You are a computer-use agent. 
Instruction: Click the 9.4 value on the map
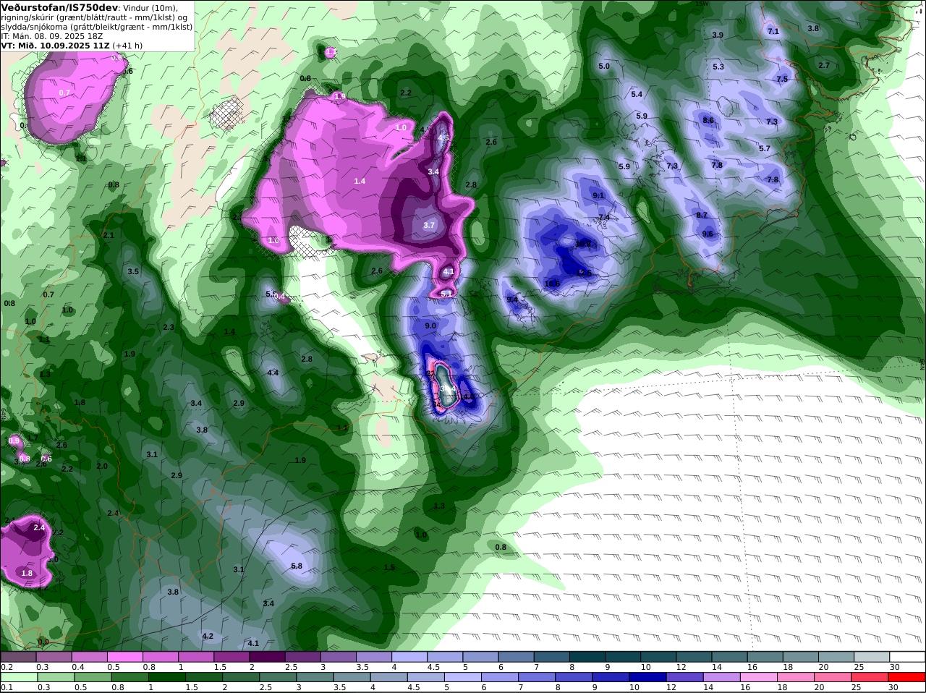(513, 299)
